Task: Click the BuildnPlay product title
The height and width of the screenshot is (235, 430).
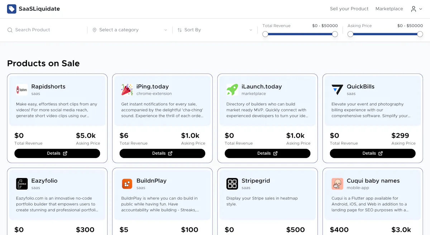Action: click(152, 181)
